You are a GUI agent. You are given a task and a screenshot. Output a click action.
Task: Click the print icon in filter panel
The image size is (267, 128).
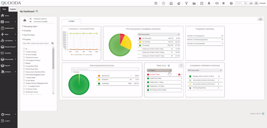click(25, 20)
